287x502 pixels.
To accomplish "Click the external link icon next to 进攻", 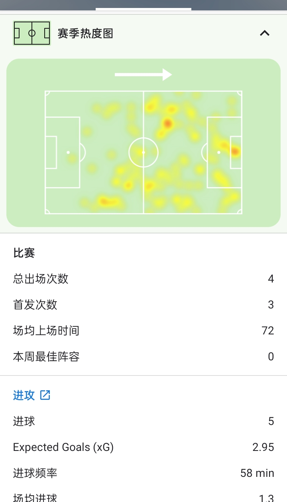I will coord(45,395).
